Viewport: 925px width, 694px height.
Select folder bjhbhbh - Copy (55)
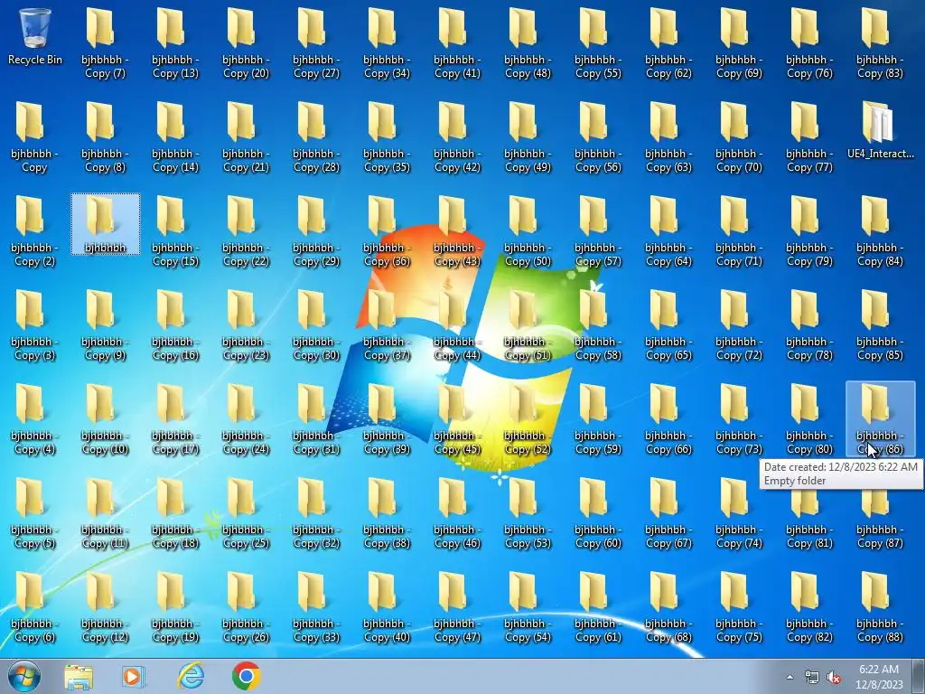pyautogui.click(x=598, y=42)
